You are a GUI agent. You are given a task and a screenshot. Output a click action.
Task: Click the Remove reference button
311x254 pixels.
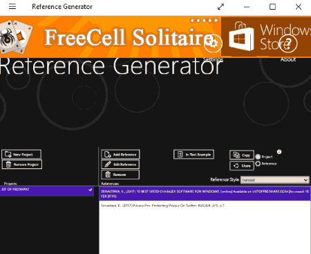pos(120,175)
